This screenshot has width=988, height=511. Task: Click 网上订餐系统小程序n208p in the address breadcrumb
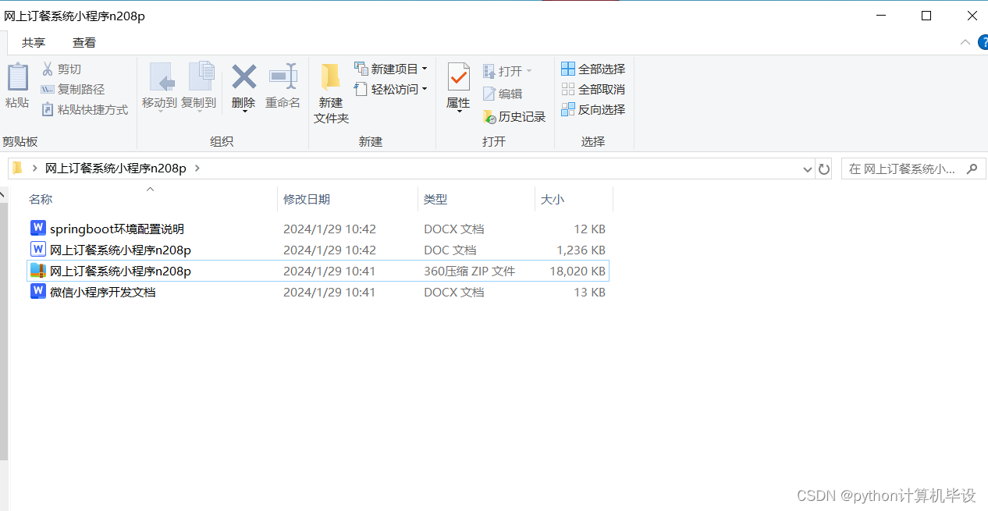116,168
